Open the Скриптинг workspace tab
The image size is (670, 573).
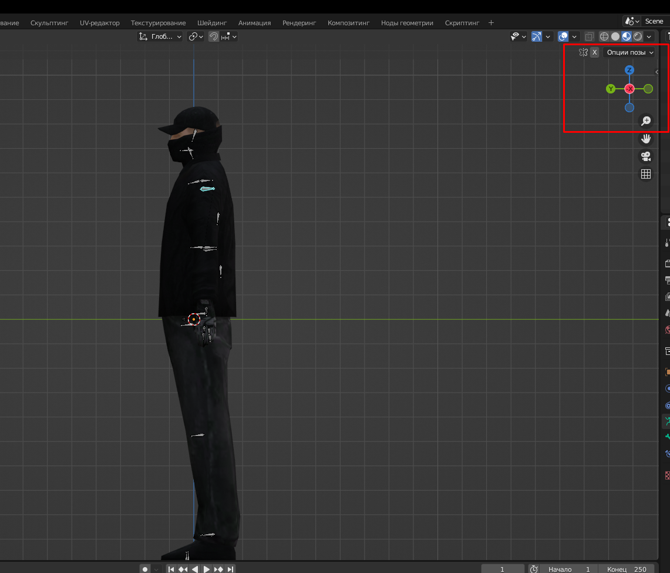coord(462,23)
